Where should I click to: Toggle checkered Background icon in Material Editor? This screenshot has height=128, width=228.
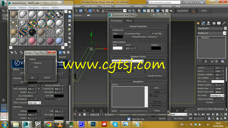tap(70, 20)
